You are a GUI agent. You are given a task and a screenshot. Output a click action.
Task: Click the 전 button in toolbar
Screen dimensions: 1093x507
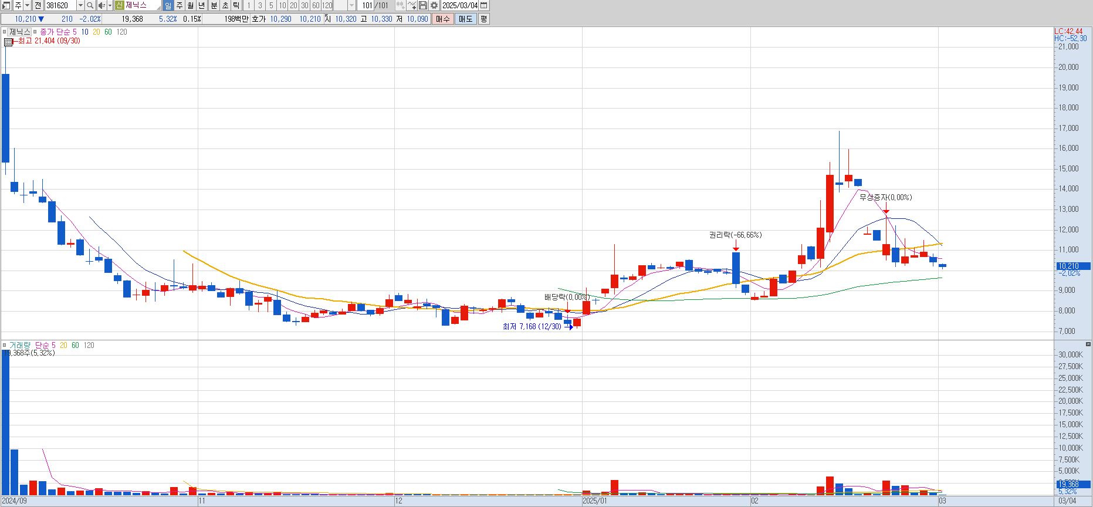tap(38, 5)
